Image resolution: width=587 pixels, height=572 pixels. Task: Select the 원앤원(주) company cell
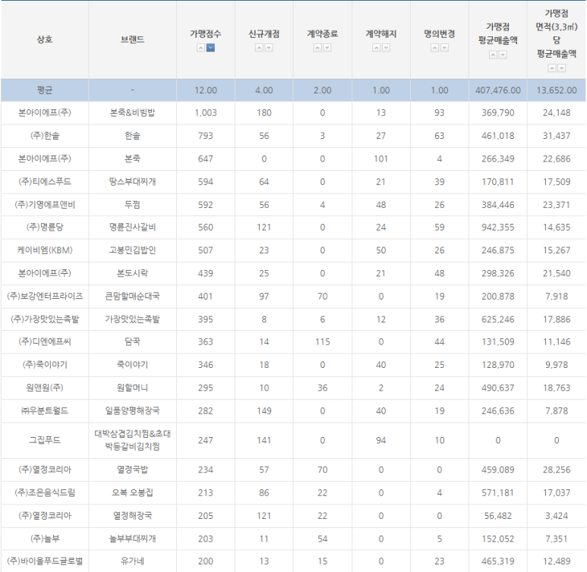tap(45, 388)
